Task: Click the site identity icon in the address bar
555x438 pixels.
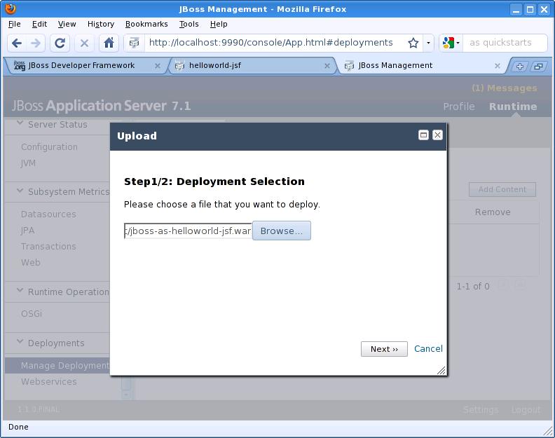Action: (x=134, y=43)
